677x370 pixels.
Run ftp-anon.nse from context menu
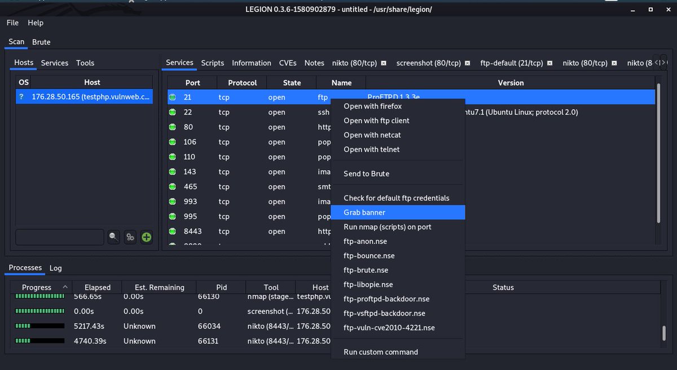(x=398, y=241)
